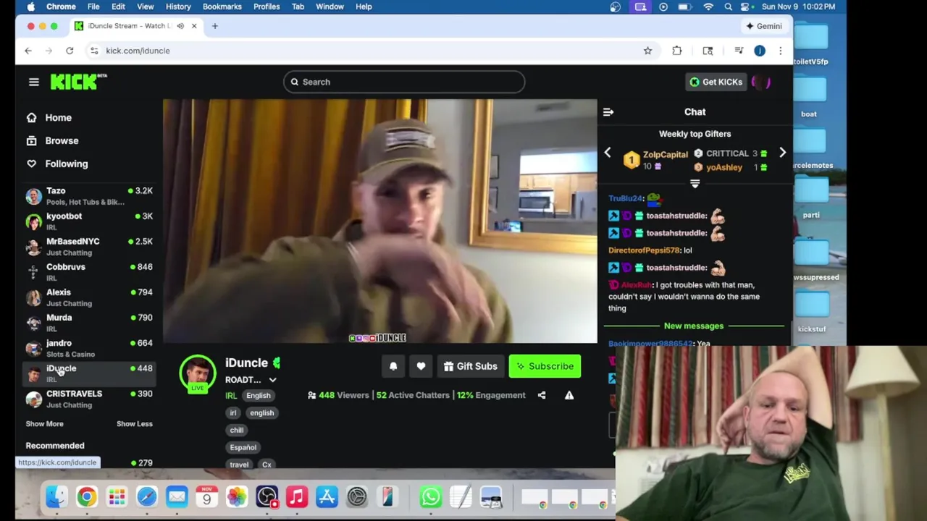Collapse the top gifters section via the arrow

click(695, 184)
